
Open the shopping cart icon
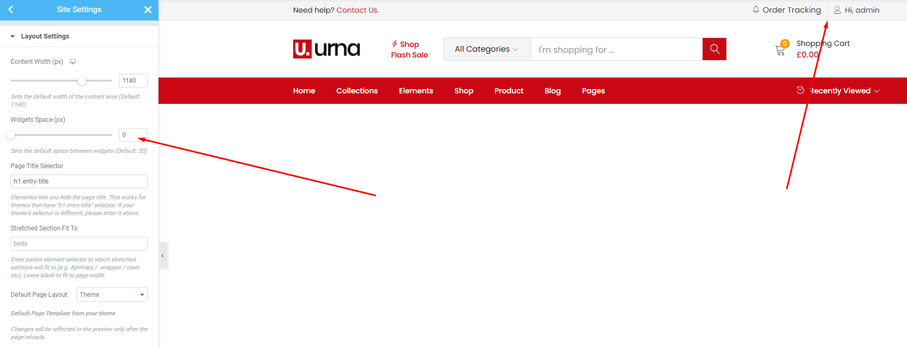pyautogui.click(x=780, y=50)
